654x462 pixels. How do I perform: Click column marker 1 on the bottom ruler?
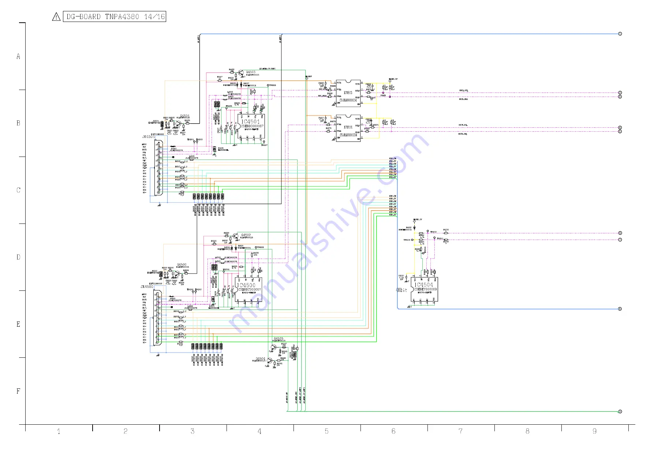(59, 431)
